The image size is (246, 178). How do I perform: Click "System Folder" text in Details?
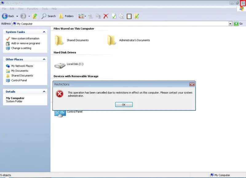[x=14, y=101]
